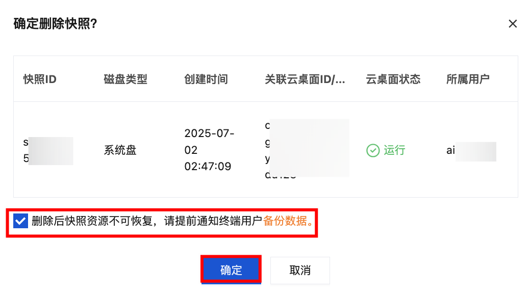Image resolution: width=530 pixels, height=296 pixels.
Task: Click the 运行 status text
Action: coord(394,150)
